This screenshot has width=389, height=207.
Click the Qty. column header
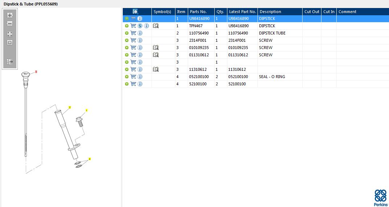[221, 12]
